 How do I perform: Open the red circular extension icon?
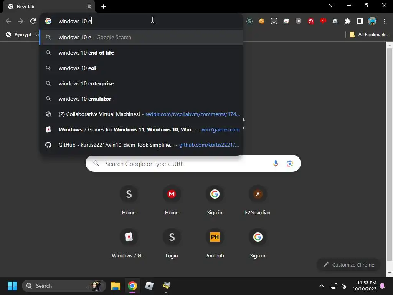pos(311,21)
